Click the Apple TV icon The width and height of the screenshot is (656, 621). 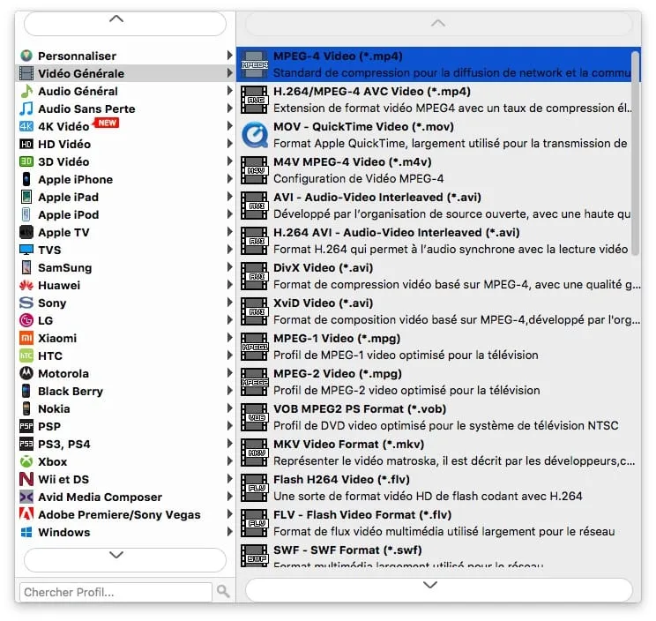coord(26,232)
